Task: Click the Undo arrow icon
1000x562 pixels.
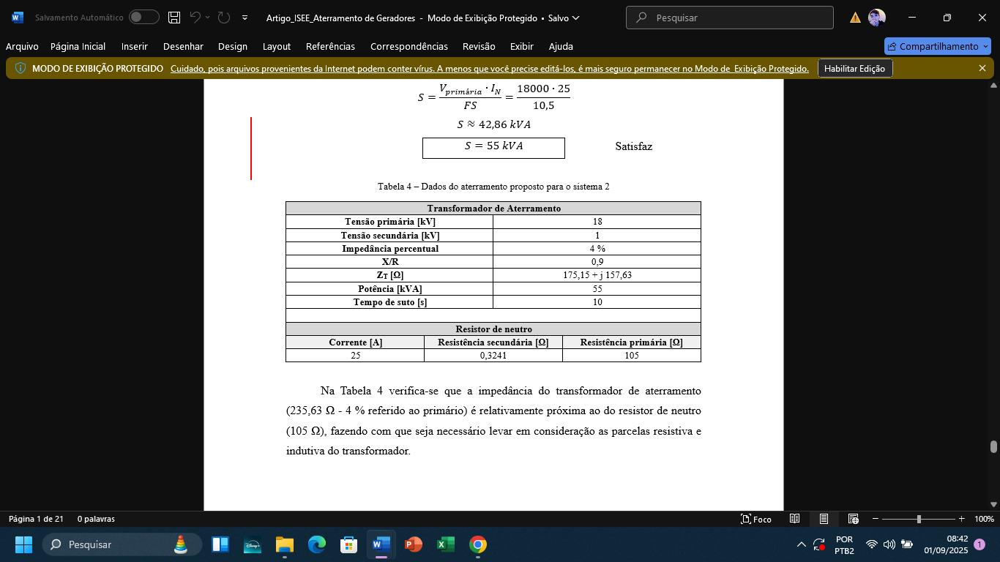Action: (x=195, y=17)
